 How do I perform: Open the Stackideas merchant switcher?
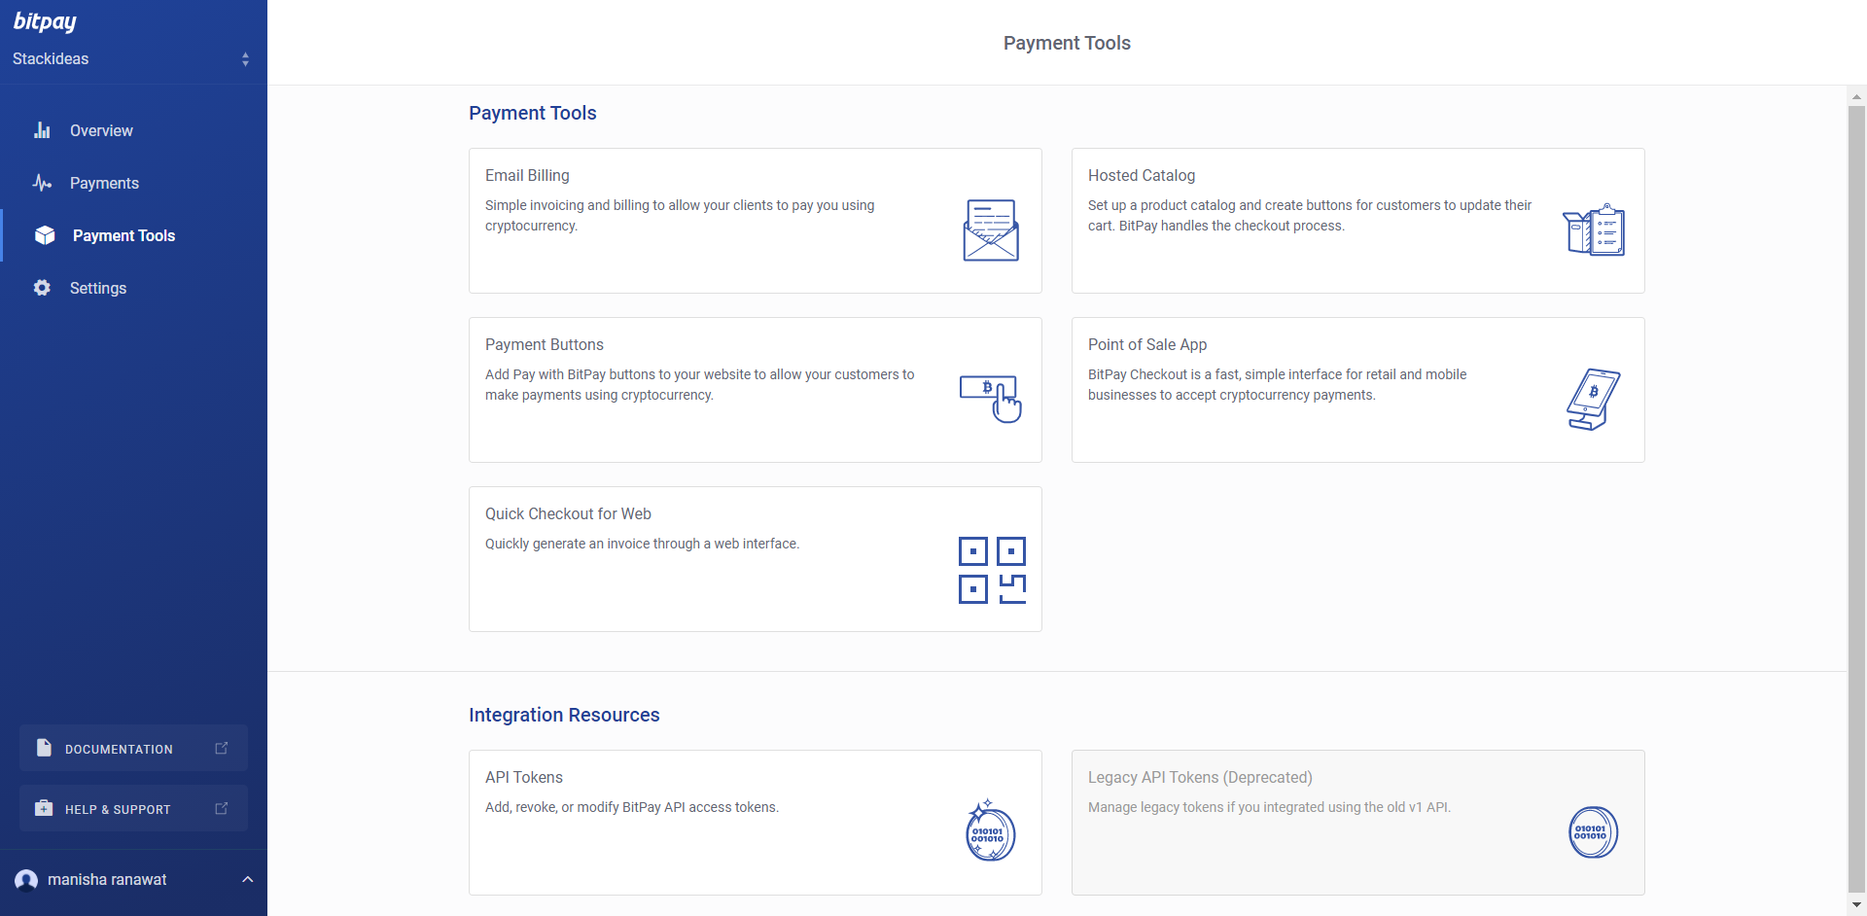133,59
